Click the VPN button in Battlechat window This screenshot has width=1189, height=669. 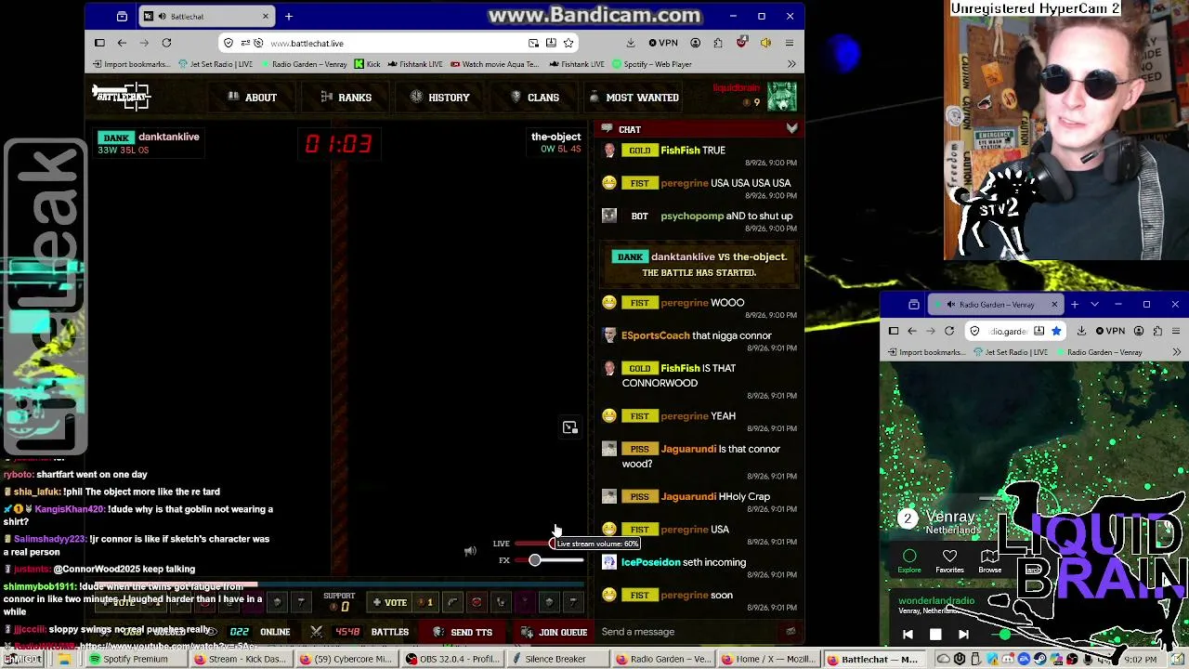[663, 43]
